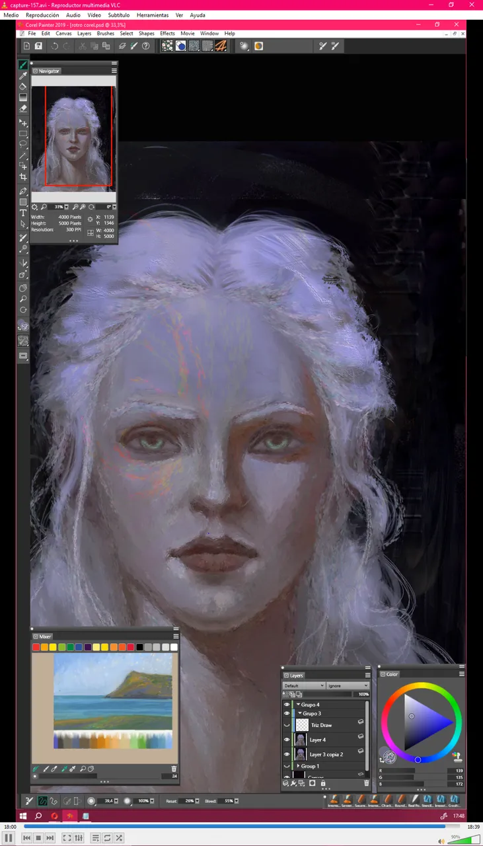Open Color panel options menu

click(x=461, y=674)
